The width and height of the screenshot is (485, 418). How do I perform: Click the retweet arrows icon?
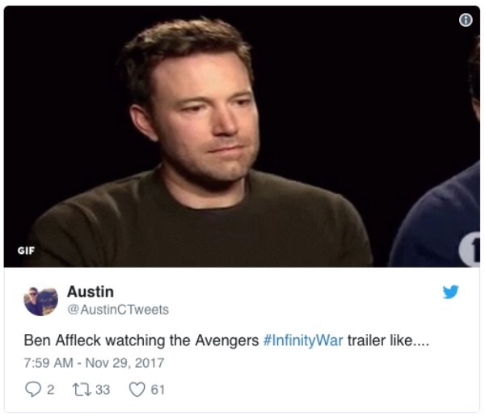82,390
